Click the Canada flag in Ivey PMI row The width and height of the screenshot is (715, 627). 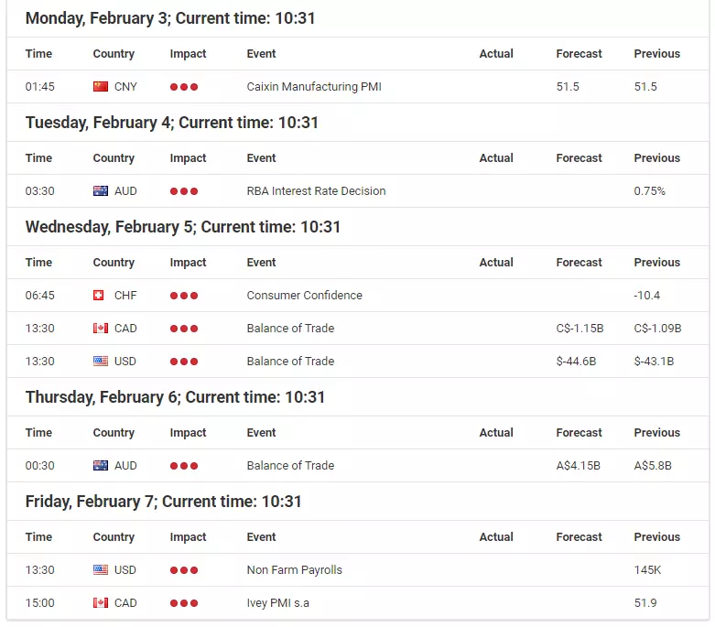coord(101,603)
